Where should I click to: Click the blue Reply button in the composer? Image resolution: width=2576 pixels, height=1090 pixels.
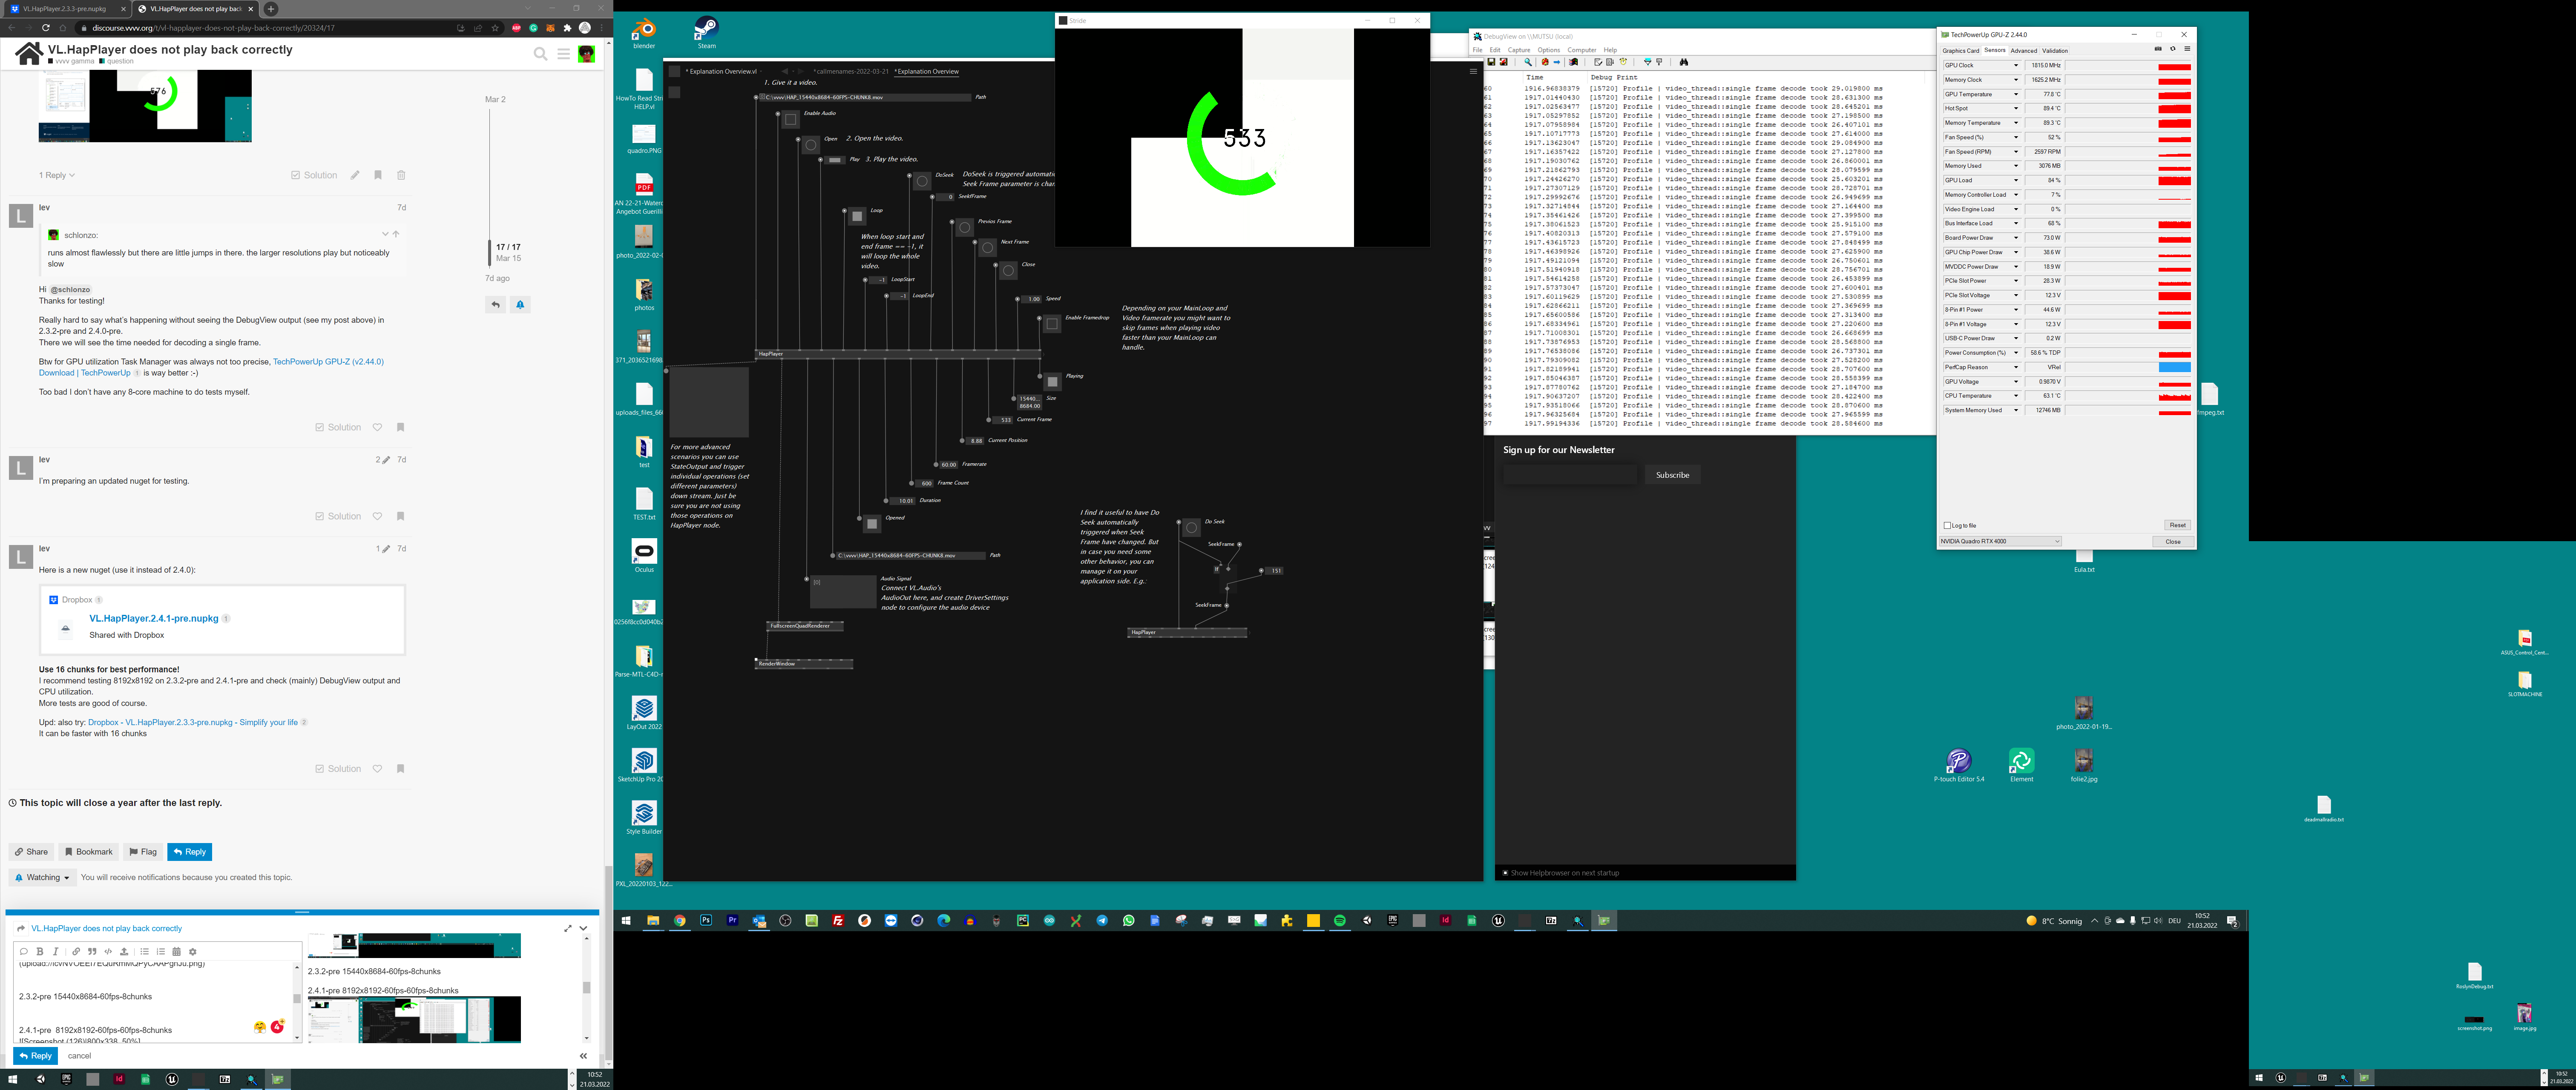pyautogui.click(x=35, y=1056)
